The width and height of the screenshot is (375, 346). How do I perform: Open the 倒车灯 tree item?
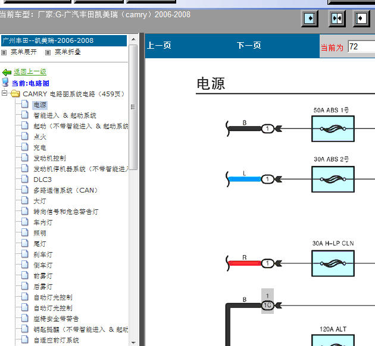click(43, 265)
